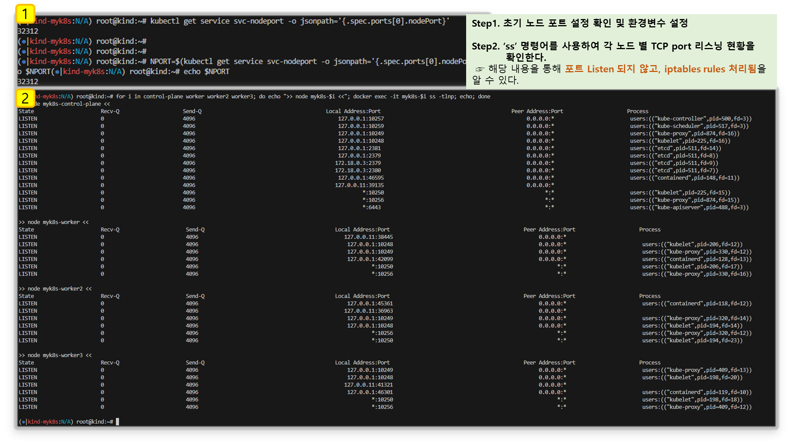The image size is (793, 447).
Task: Click the '>> node myk8s-worker2 <<' header line
Action: point(55,289)
